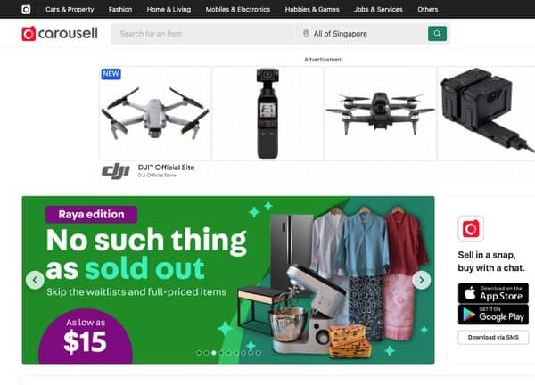The height and width of the screenshot is (385, 535).
Task: Select the last carousel indicator dot
Action: (x=259, y=353)
